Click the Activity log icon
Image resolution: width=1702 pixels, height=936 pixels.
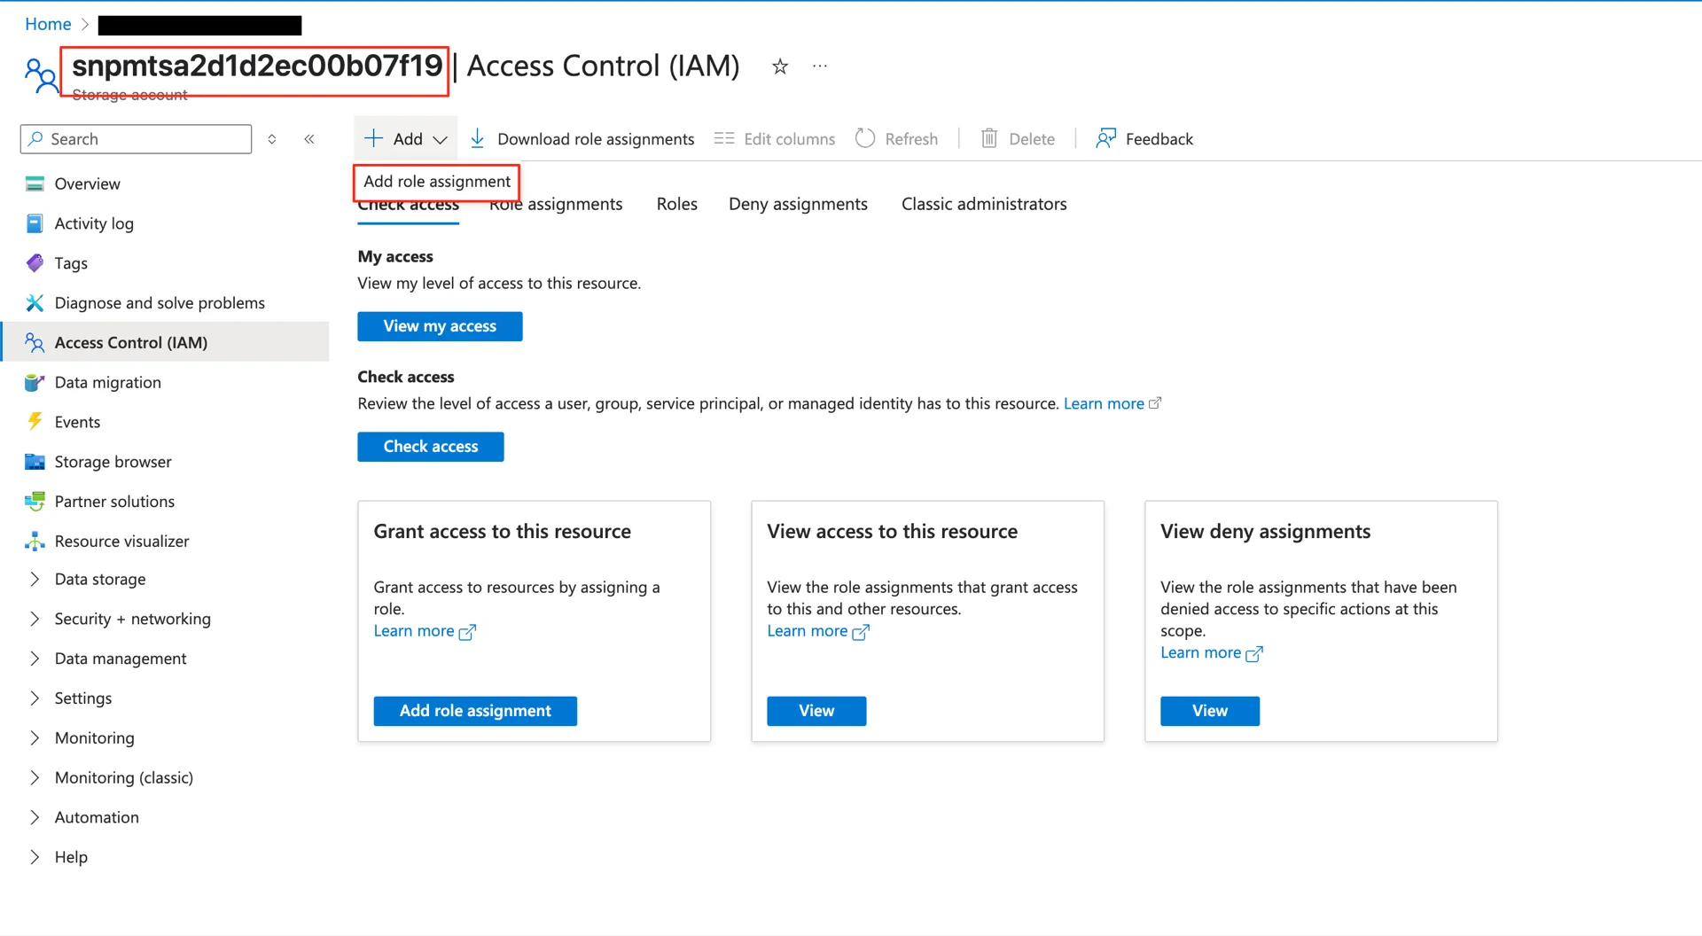pyautogui.click(x=35, y=223)
